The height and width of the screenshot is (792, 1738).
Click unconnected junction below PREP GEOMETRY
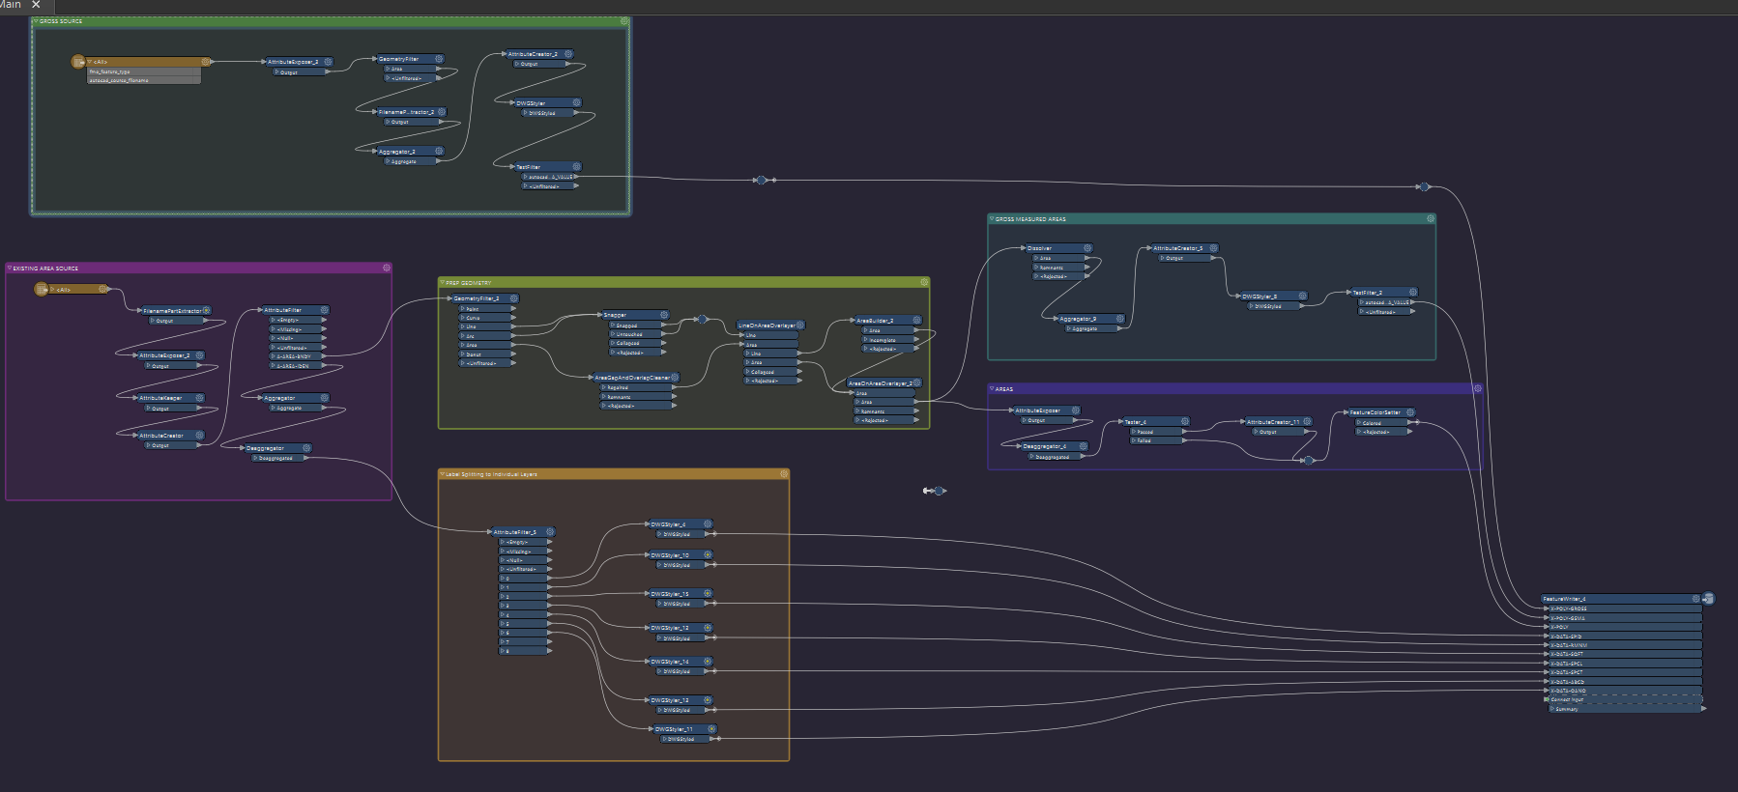939,491
